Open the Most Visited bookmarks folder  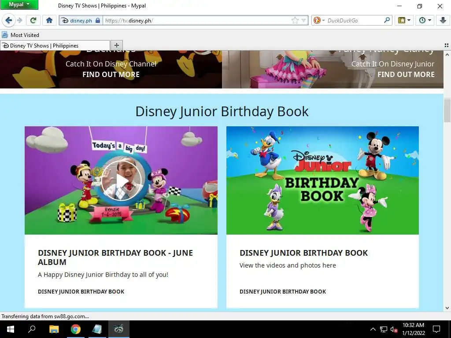(x=20, y=35)
